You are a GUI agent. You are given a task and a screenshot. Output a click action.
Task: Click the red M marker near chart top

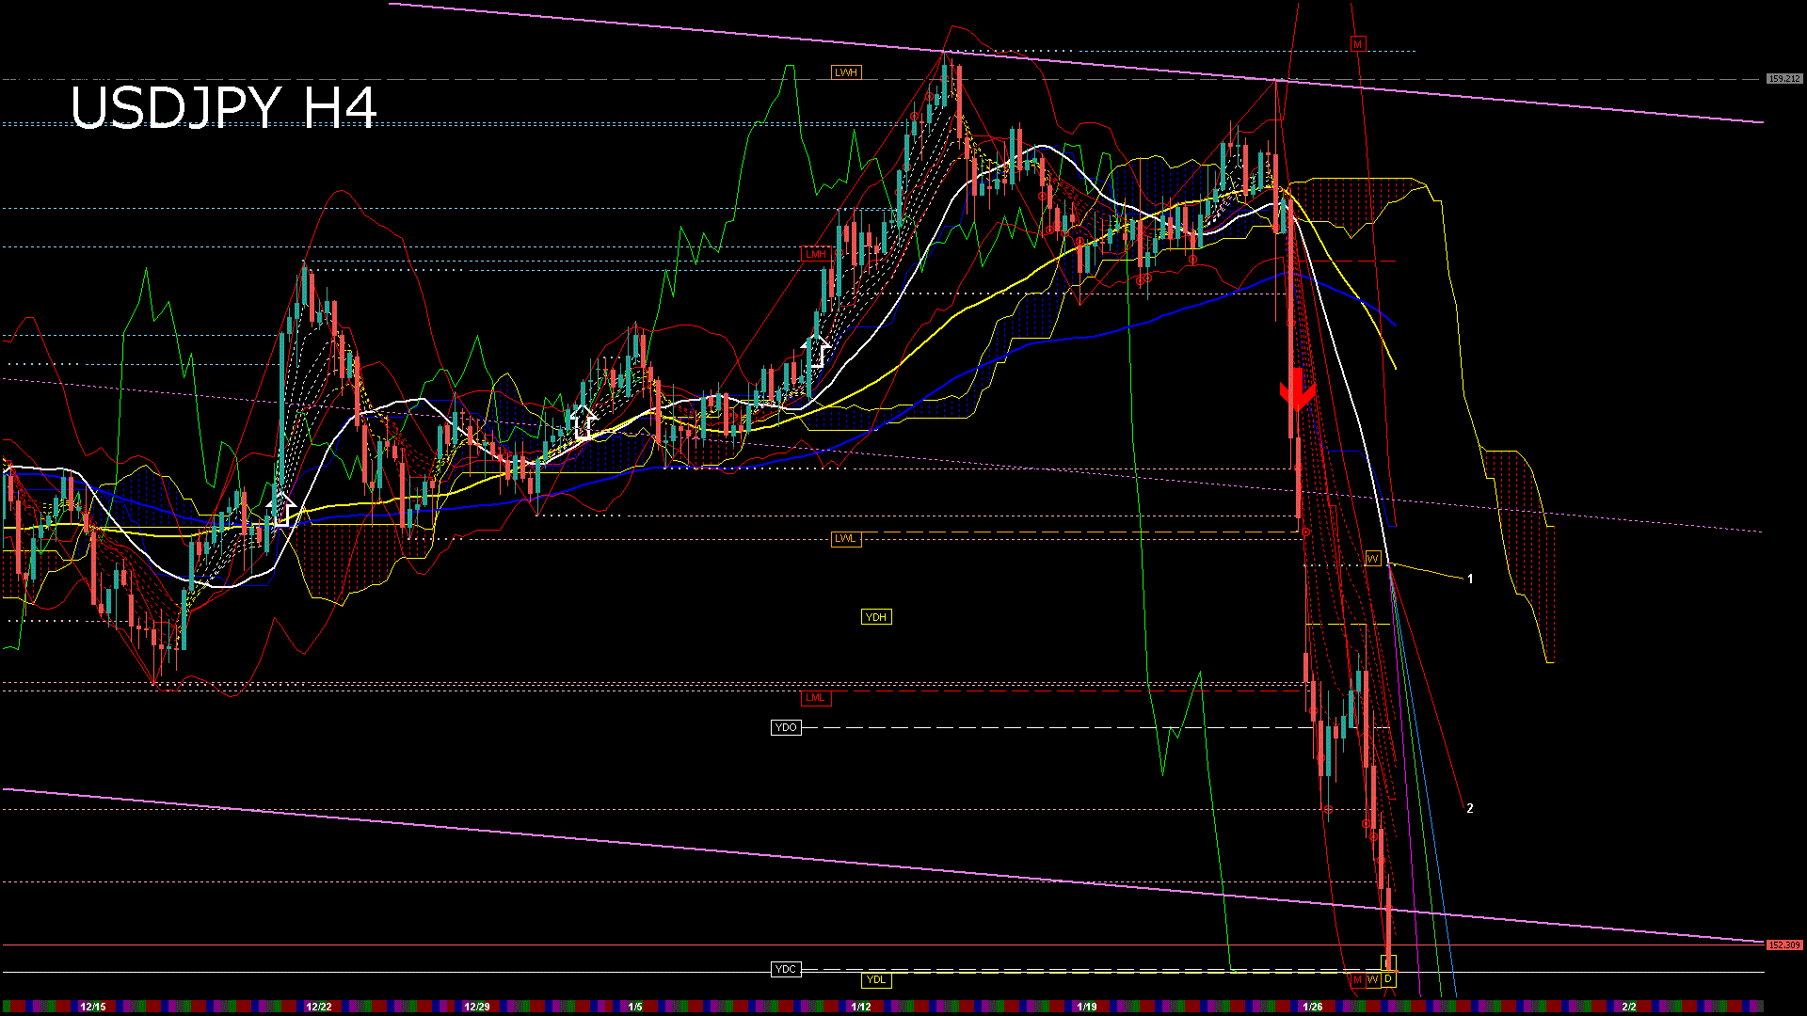point(1357,44)
